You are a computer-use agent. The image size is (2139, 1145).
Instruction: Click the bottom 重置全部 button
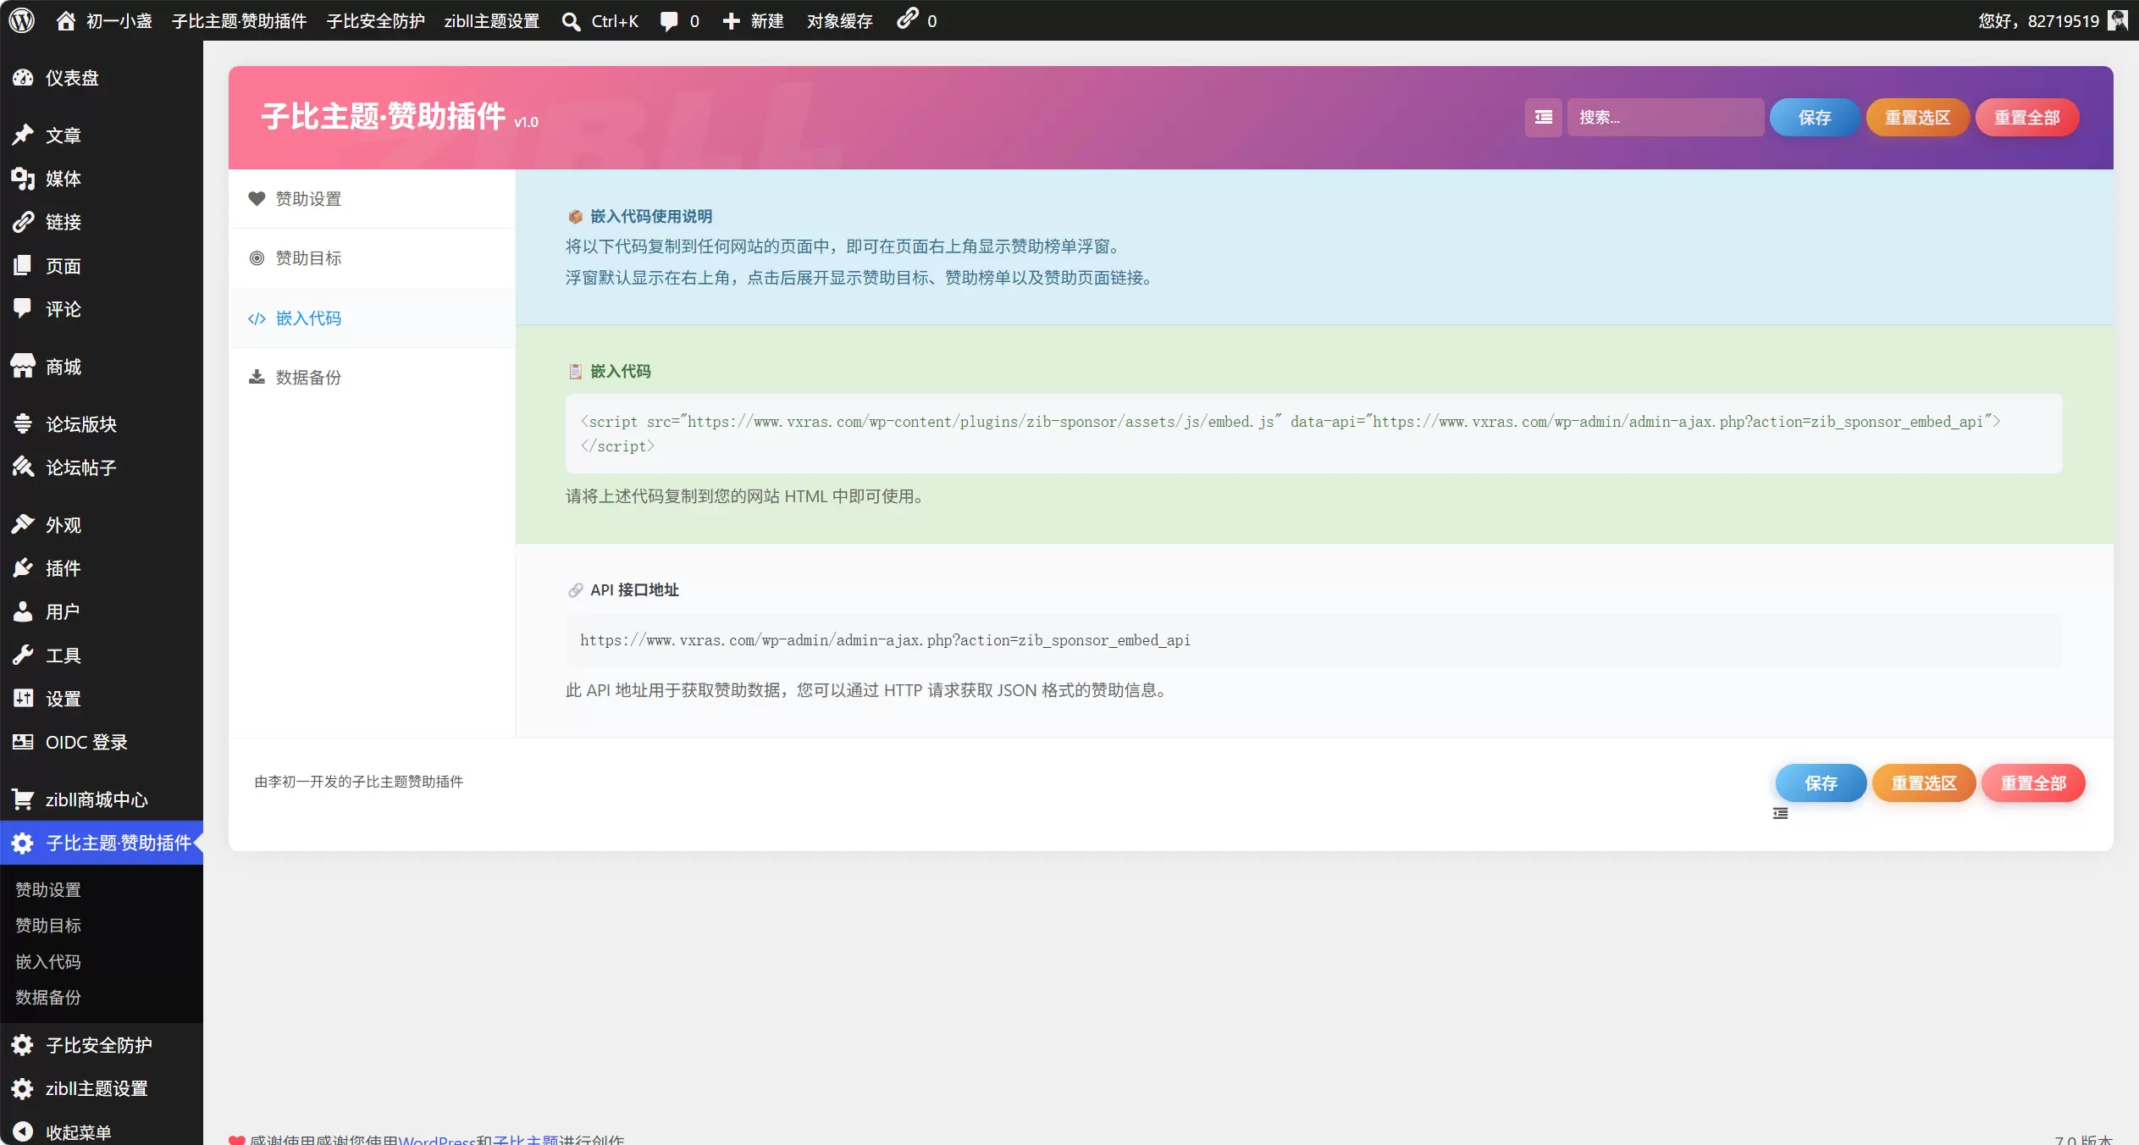[x=2033, y=783]
